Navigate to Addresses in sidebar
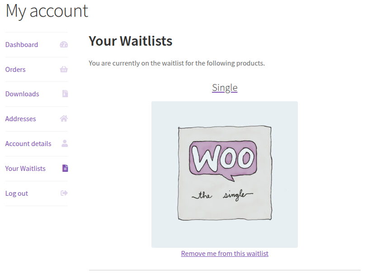 click(x=20, y=119)
